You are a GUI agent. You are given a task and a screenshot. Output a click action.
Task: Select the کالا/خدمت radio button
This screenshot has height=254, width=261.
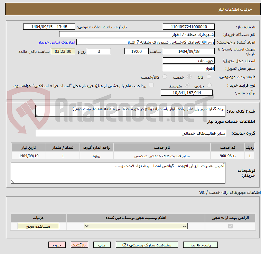165,77
